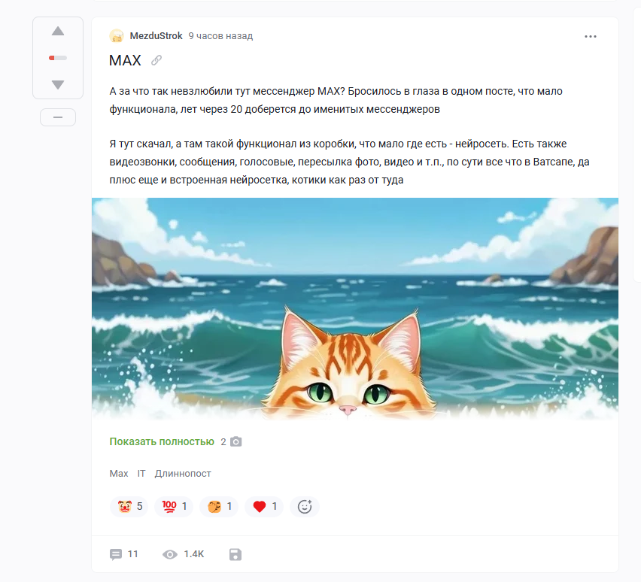The image size is (641, 582).
Task: Open the Длиннопост tag
Action: (x=183, y=473)
